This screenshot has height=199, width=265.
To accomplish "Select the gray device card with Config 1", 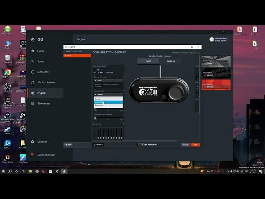I will pyautogui.click(x=216, y=61).
